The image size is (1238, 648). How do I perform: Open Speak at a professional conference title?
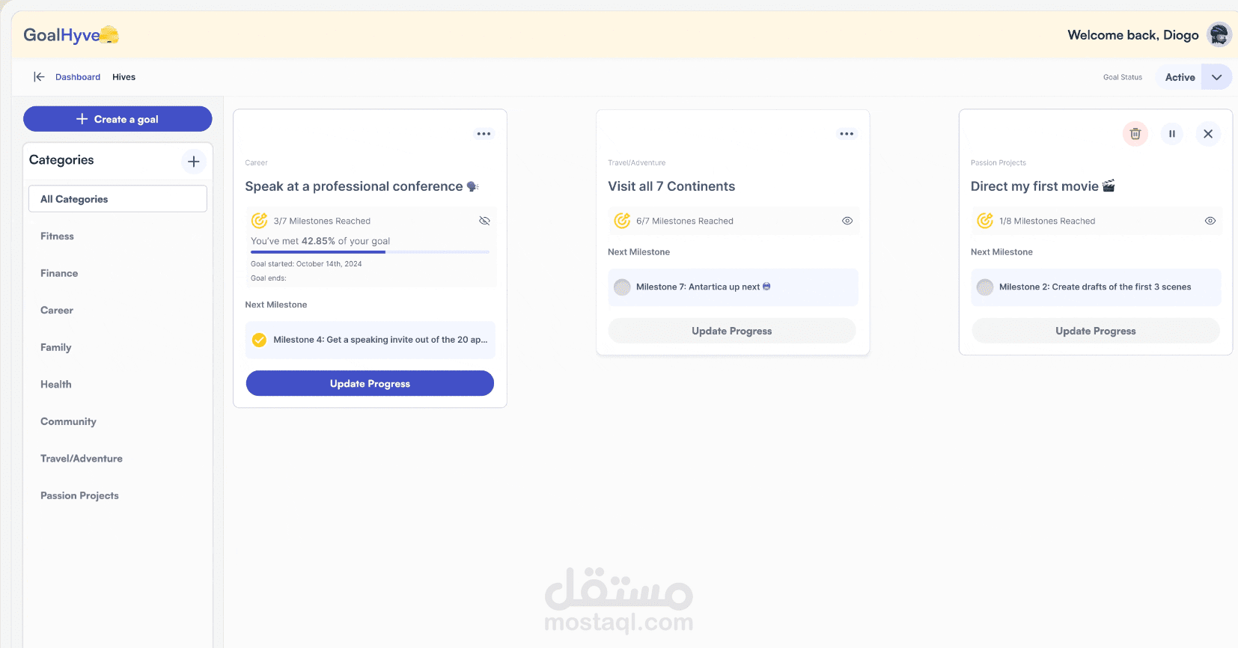pos(362,186)
